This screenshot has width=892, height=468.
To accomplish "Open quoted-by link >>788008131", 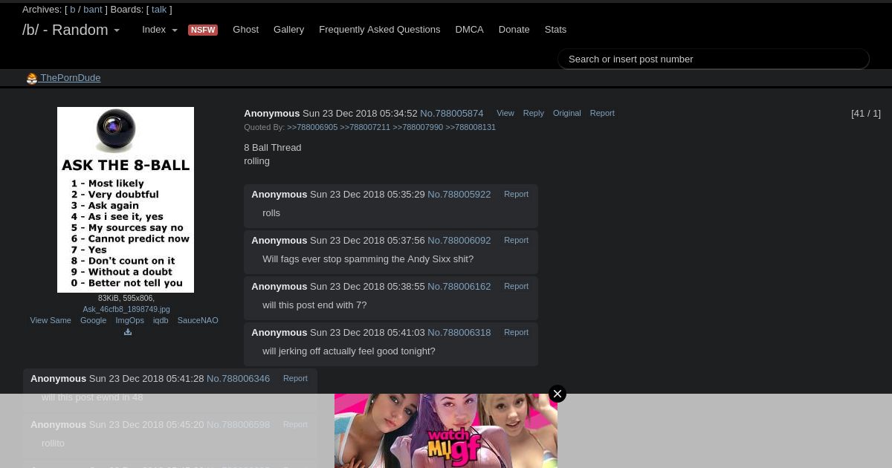I will (471, 127).
